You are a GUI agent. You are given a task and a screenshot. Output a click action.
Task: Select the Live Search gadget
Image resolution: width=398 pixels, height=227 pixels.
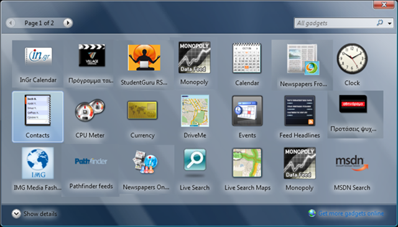tap(195, 170)
